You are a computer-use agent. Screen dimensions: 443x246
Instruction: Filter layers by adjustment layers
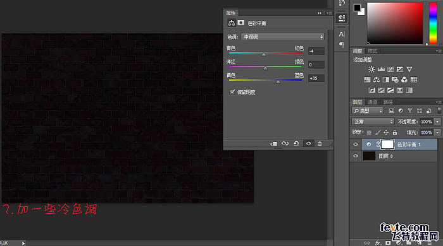(x=401, y=110)
